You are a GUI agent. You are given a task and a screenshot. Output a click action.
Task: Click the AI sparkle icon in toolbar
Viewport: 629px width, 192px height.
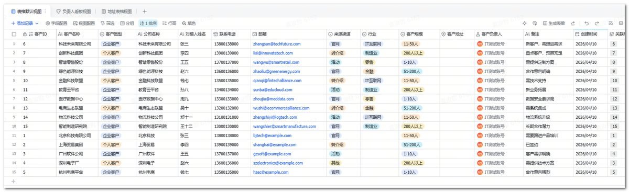pyautogui.click(x=525, y=24)
